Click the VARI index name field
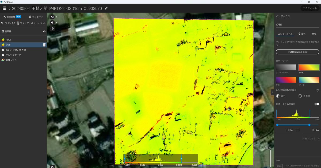This screenshot has width=321, height=168. tap(297, 24)
